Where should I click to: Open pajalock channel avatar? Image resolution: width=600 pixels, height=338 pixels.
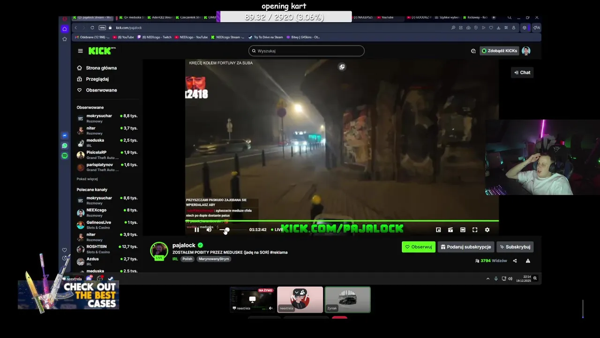tap(159, 251)
